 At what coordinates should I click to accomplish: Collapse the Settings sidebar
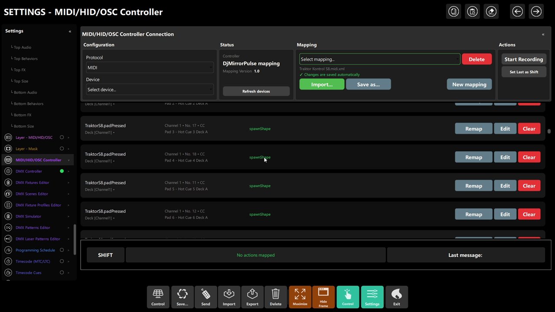click(70, 31)
